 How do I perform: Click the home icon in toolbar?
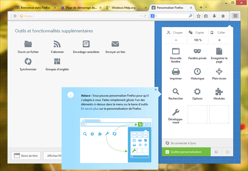pos(223,16)
